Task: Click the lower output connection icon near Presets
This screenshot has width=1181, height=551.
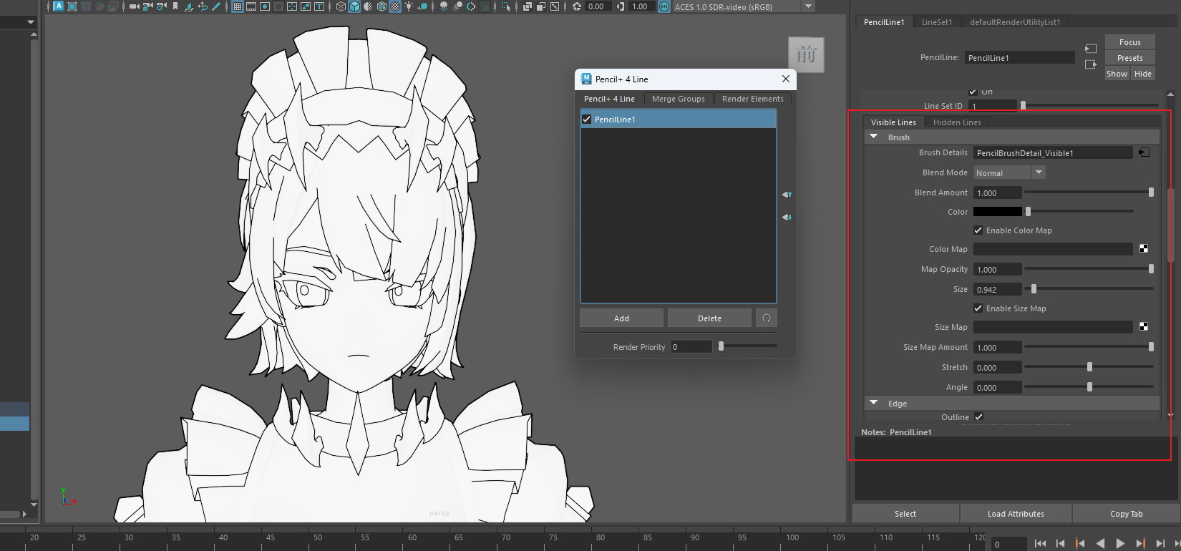Action: (1091, 64)
